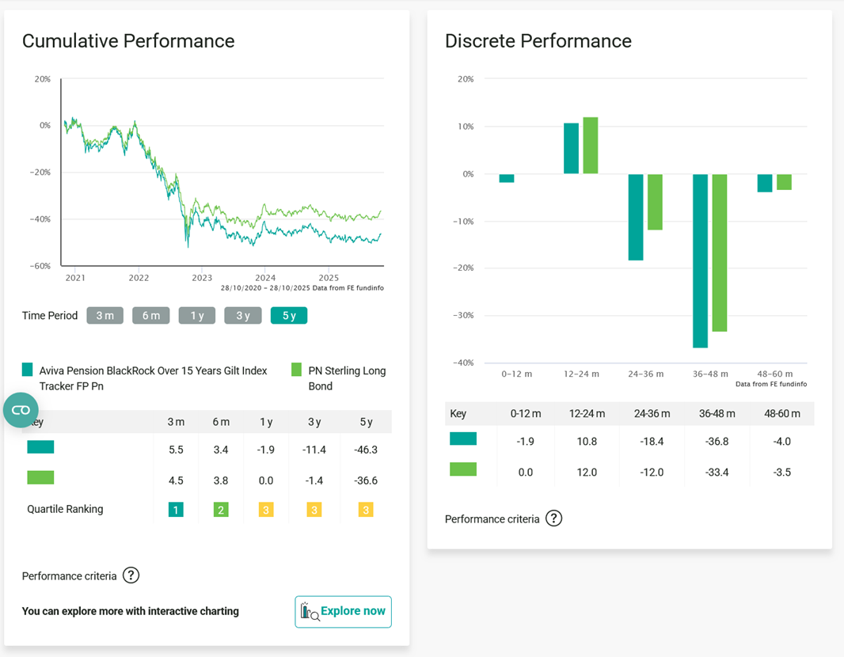Select the 1 y time period
The height and width of the screenshot is (657, 844).
click(197, 315)
